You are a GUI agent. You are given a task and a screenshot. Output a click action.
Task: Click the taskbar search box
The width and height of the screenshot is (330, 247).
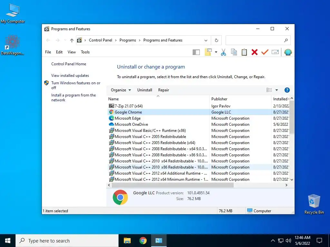coord(67,241)
